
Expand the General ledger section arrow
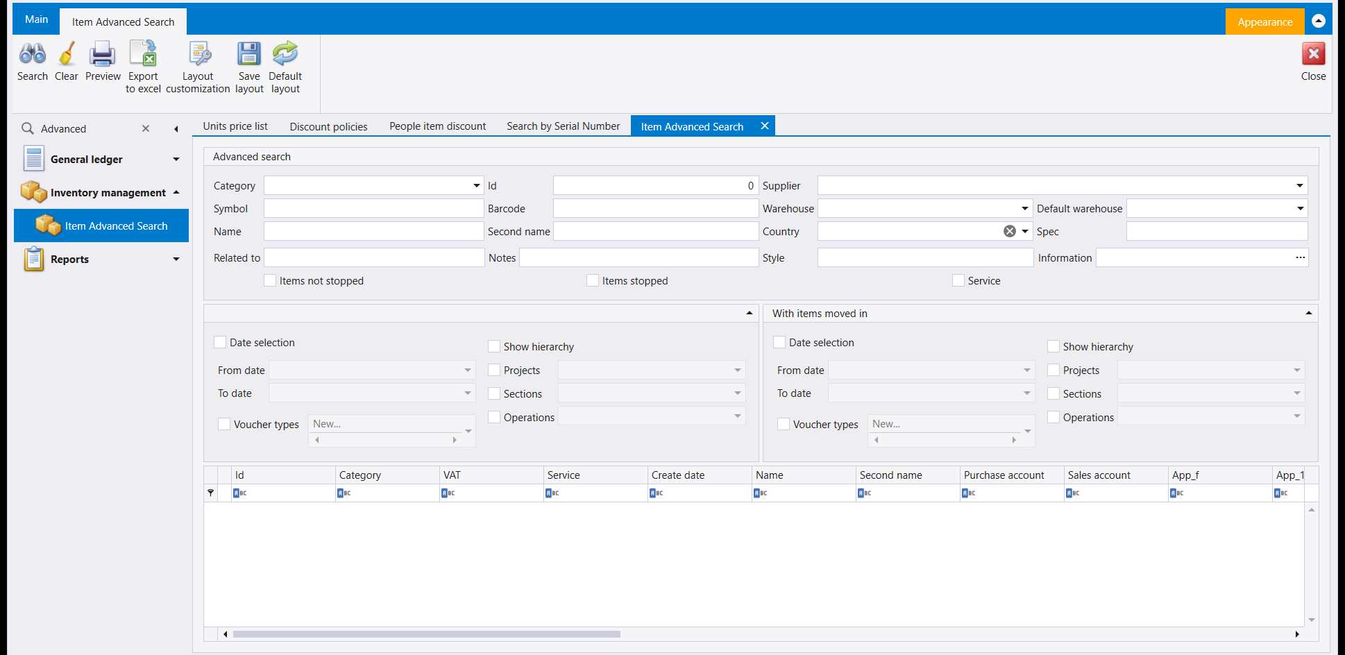tap(176, 159)
